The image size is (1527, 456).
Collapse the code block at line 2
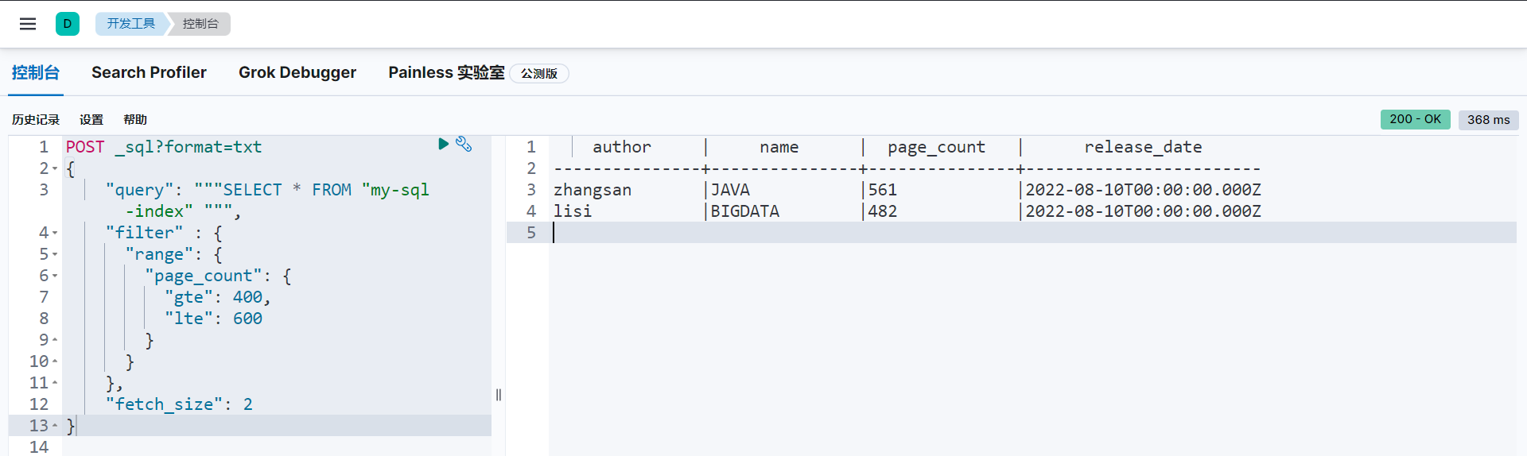point(55,168)
